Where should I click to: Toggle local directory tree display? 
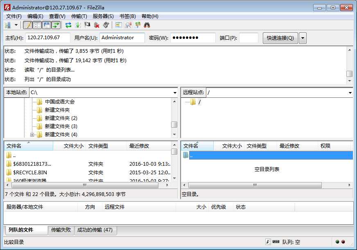click(37, 25)
